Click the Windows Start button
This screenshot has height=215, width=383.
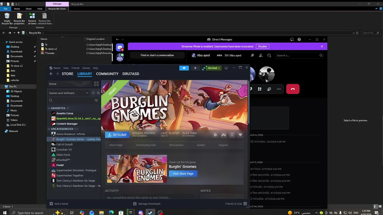[x=5, y=213]
